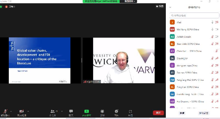Click camera-off icon for Bian Linlin
220x119 pixels.
217,44
